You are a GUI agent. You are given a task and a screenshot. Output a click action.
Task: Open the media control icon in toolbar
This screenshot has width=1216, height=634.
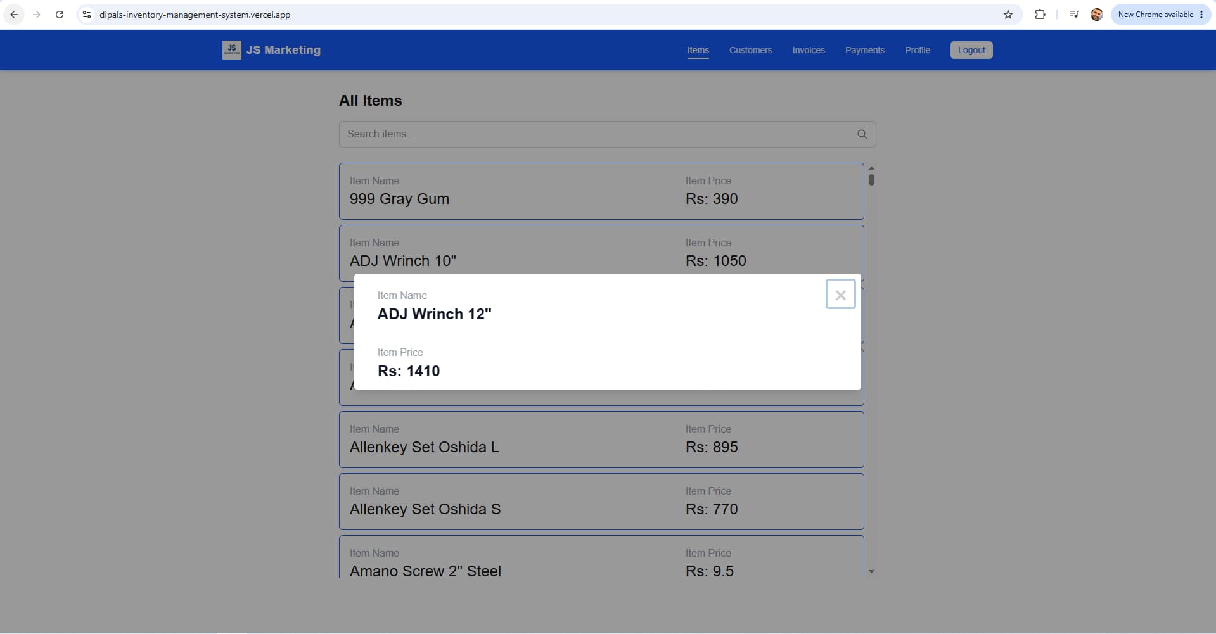coord(1073,15)
